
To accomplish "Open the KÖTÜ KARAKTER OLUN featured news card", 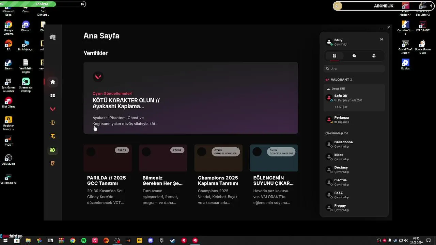I will click(x=191, y=98).
